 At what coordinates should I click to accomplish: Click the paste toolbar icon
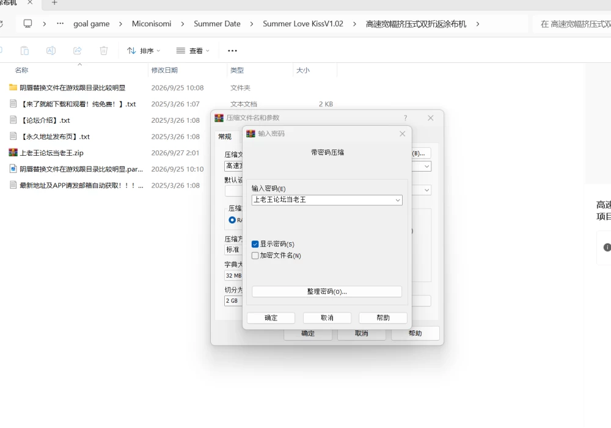24,51
